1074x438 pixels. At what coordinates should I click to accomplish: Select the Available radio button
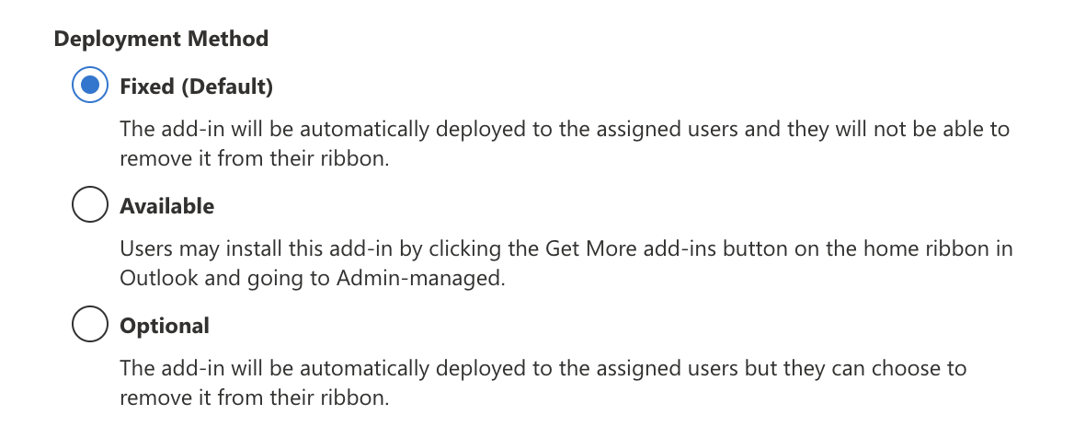coord(90,206)
